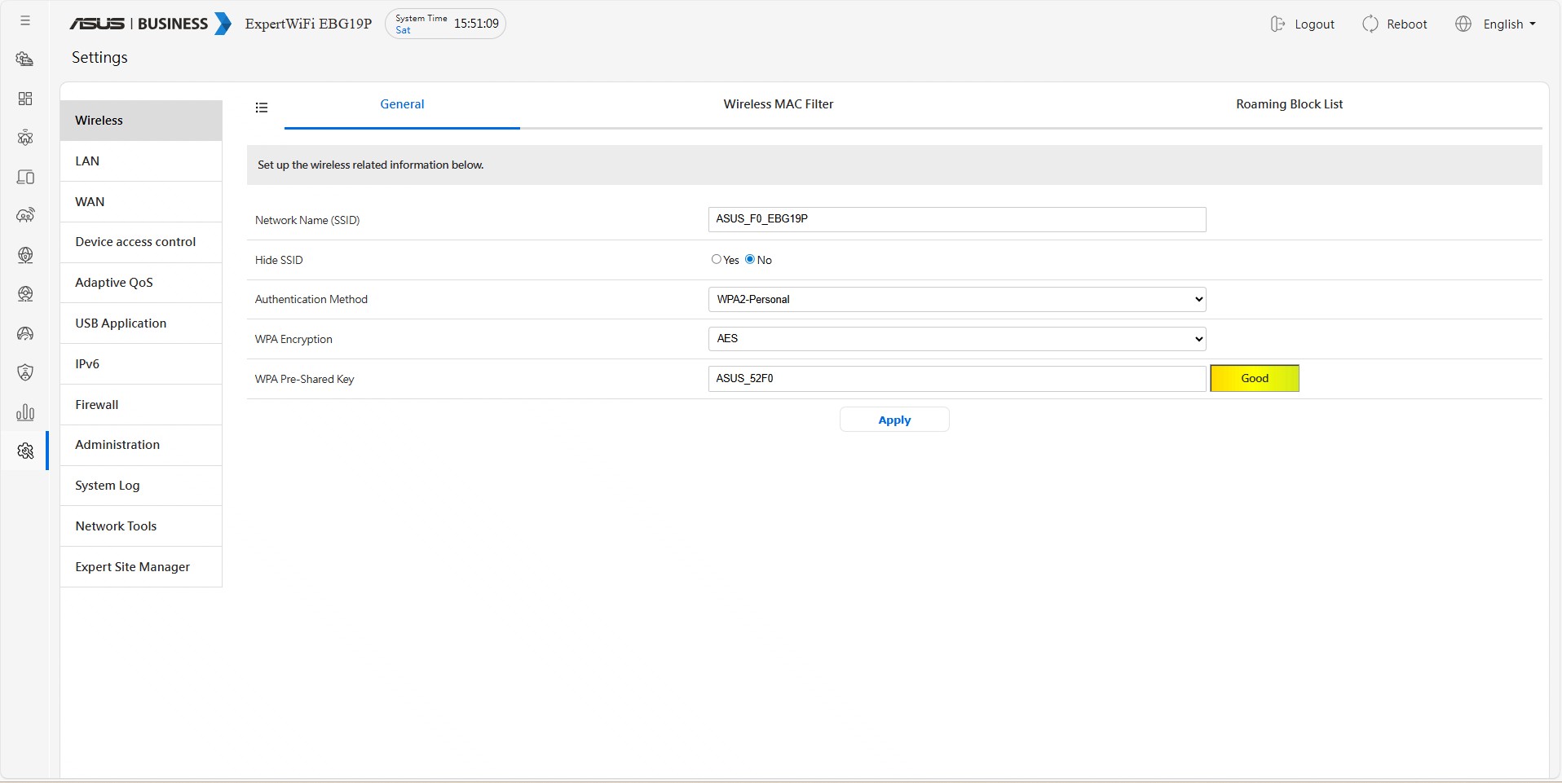Click the WPA Pre-Shared Key label
This screenshot has height=783, width=1562.
(304, 379)
